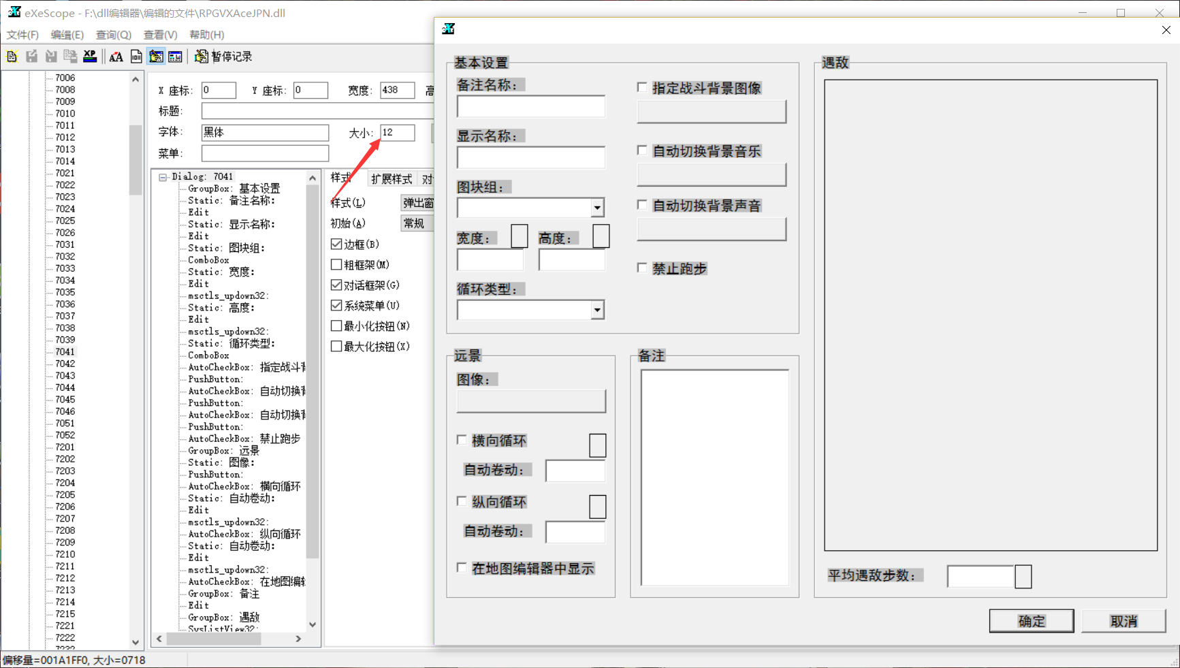Open the 编辑(E) menu

coord(67,35)
